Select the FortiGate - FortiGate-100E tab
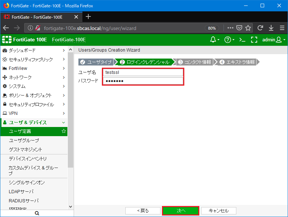The width and height of the screenshot is (288, 217). pyautogui.click(x=41, y=17)
